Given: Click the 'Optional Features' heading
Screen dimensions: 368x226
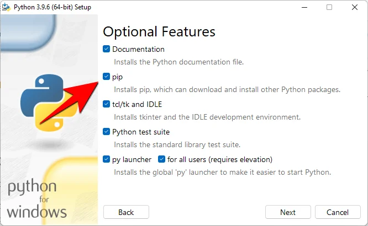Looking at the screenshot, I should (x=159, y=31).
